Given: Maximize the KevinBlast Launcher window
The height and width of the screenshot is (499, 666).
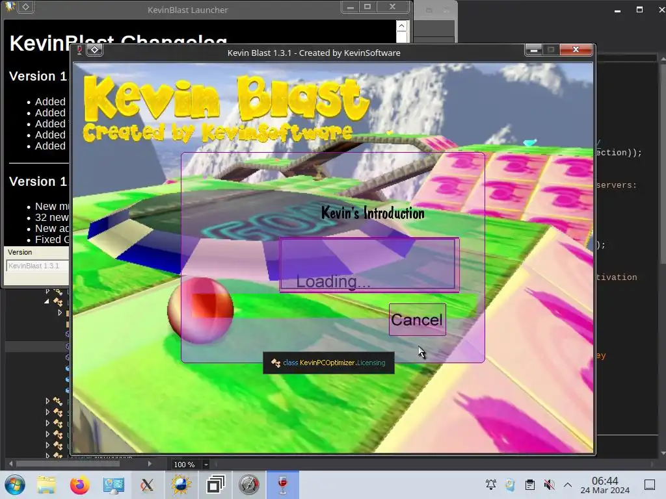Looking at the screenshot, I should (x=367, y=6).
